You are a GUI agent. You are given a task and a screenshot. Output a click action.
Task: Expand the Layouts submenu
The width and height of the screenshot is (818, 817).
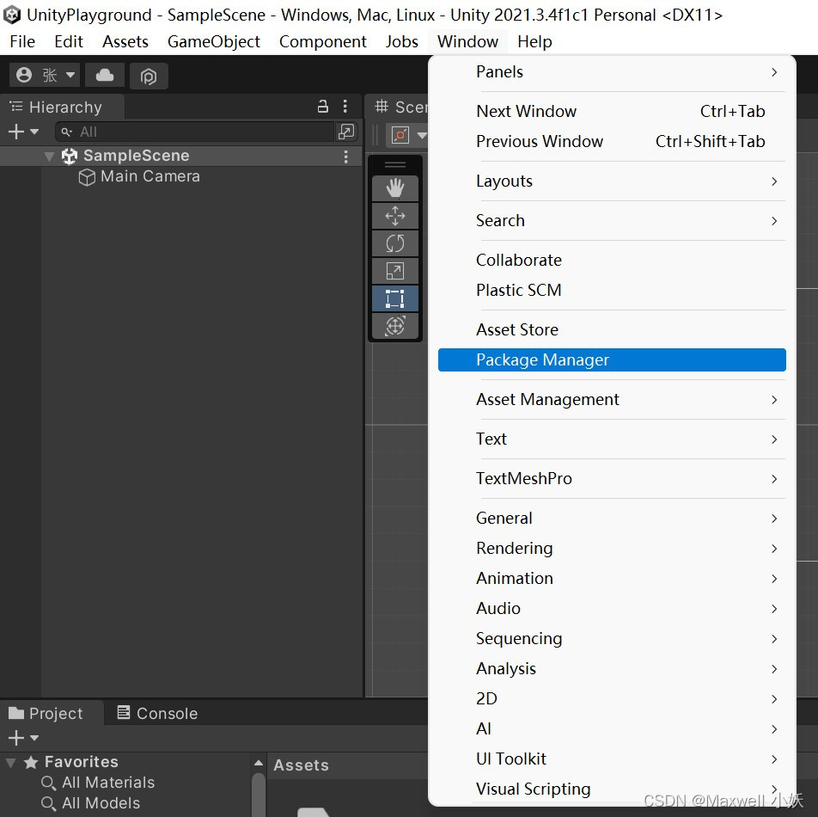pos(612,181)
